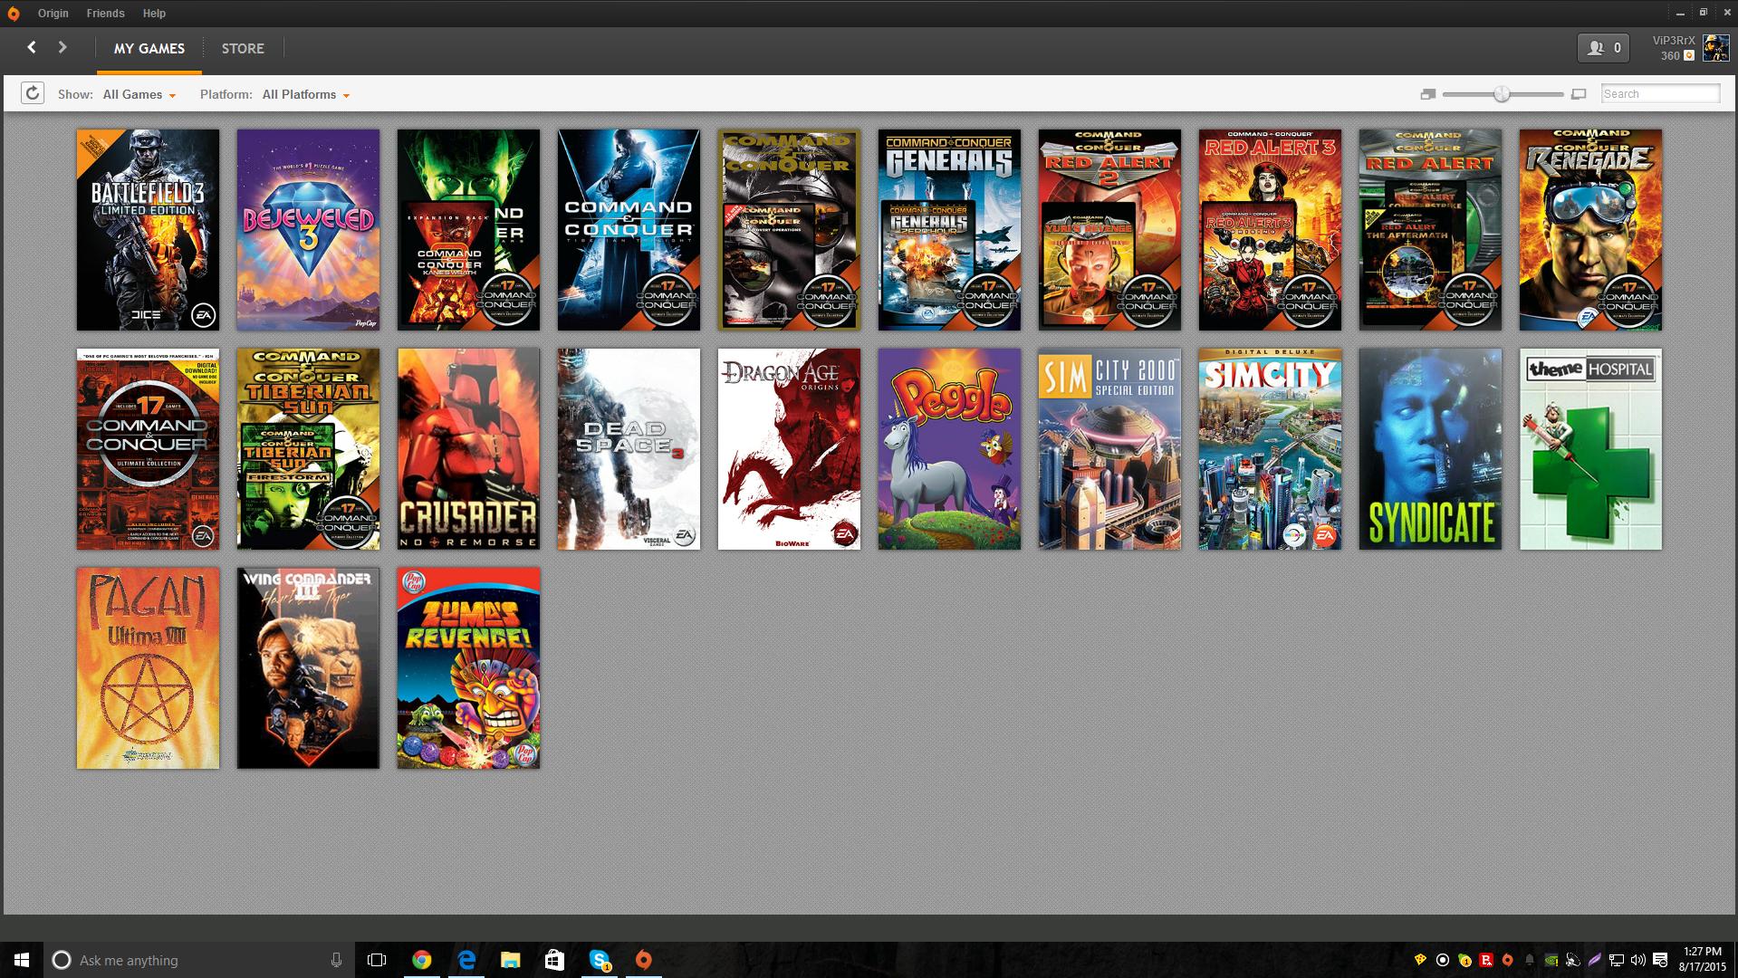Select the Battlefield 3 Limited Edition tile
Viewport: 1738px width, 978px height.
148,230
